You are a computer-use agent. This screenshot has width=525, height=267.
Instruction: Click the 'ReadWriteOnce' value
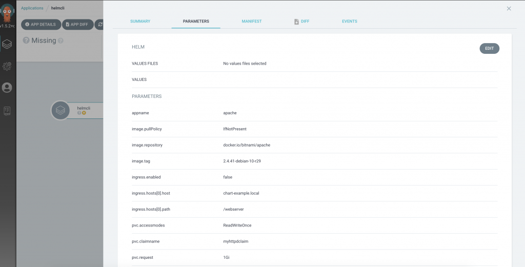pyautogui.click(x=237, y=225)
